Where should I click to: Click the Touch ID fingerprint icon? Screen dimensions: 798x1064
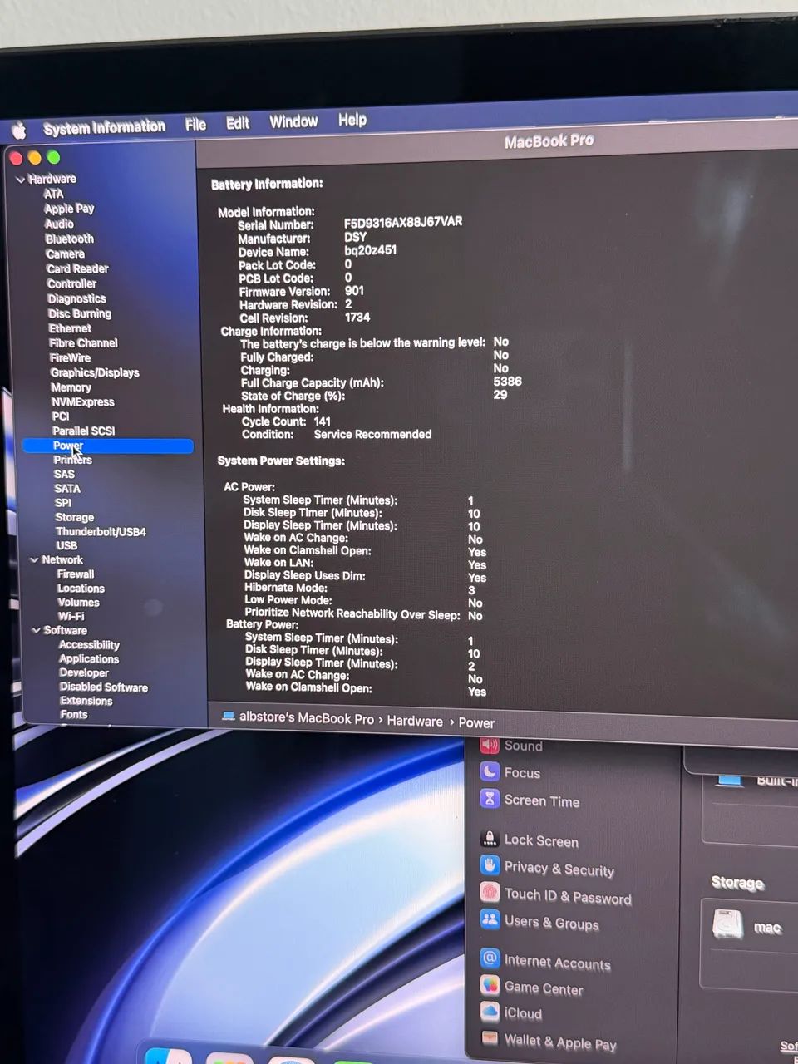[x=490, y=893]
